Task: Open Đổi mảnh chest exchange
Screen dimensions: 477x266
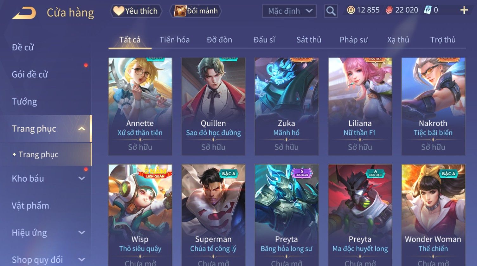Action: (x=196, y=11)
